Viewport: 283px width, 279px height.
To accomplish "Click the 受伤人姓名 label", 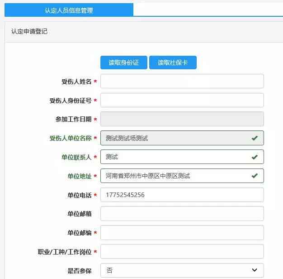I will (76, 82).
